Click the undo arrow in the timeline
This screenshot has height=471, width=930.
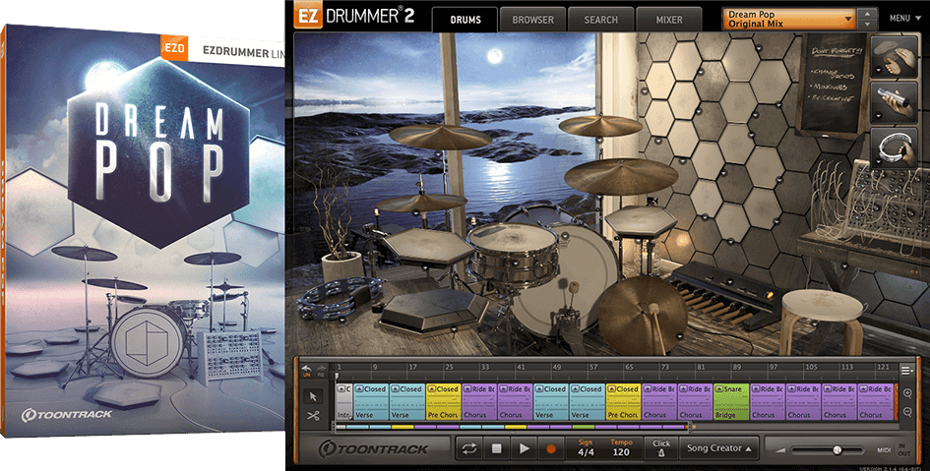pos(306,368)
